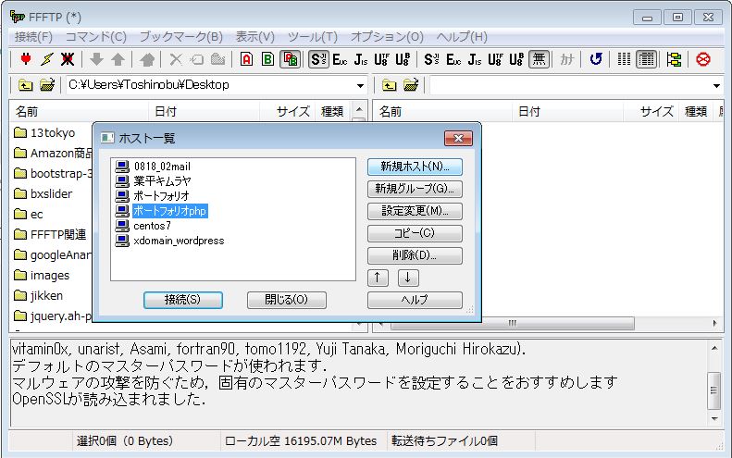Select Auto transfer mode icon
Screen dimensions: 732x458
[x=290, y=59]
